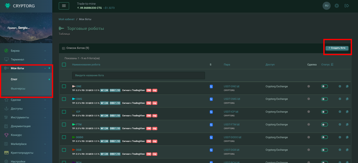Tick the checkbox for FTM bot
The width and height of the screenshot is (358, 163).
coord(64,125)
